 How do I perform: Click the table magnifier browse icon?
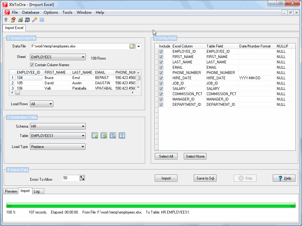click(x=113, y=136)
